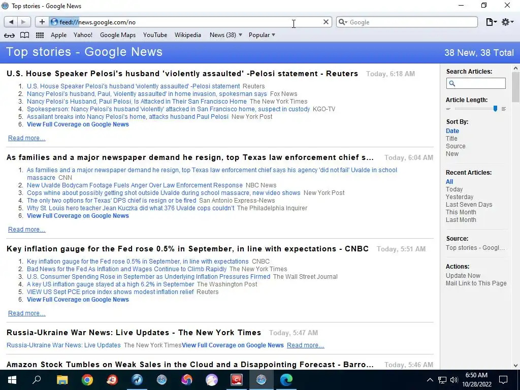This screenshot has width=520, height=390.
Task: Open Top Sites grid icon
Action: (40, 35)
